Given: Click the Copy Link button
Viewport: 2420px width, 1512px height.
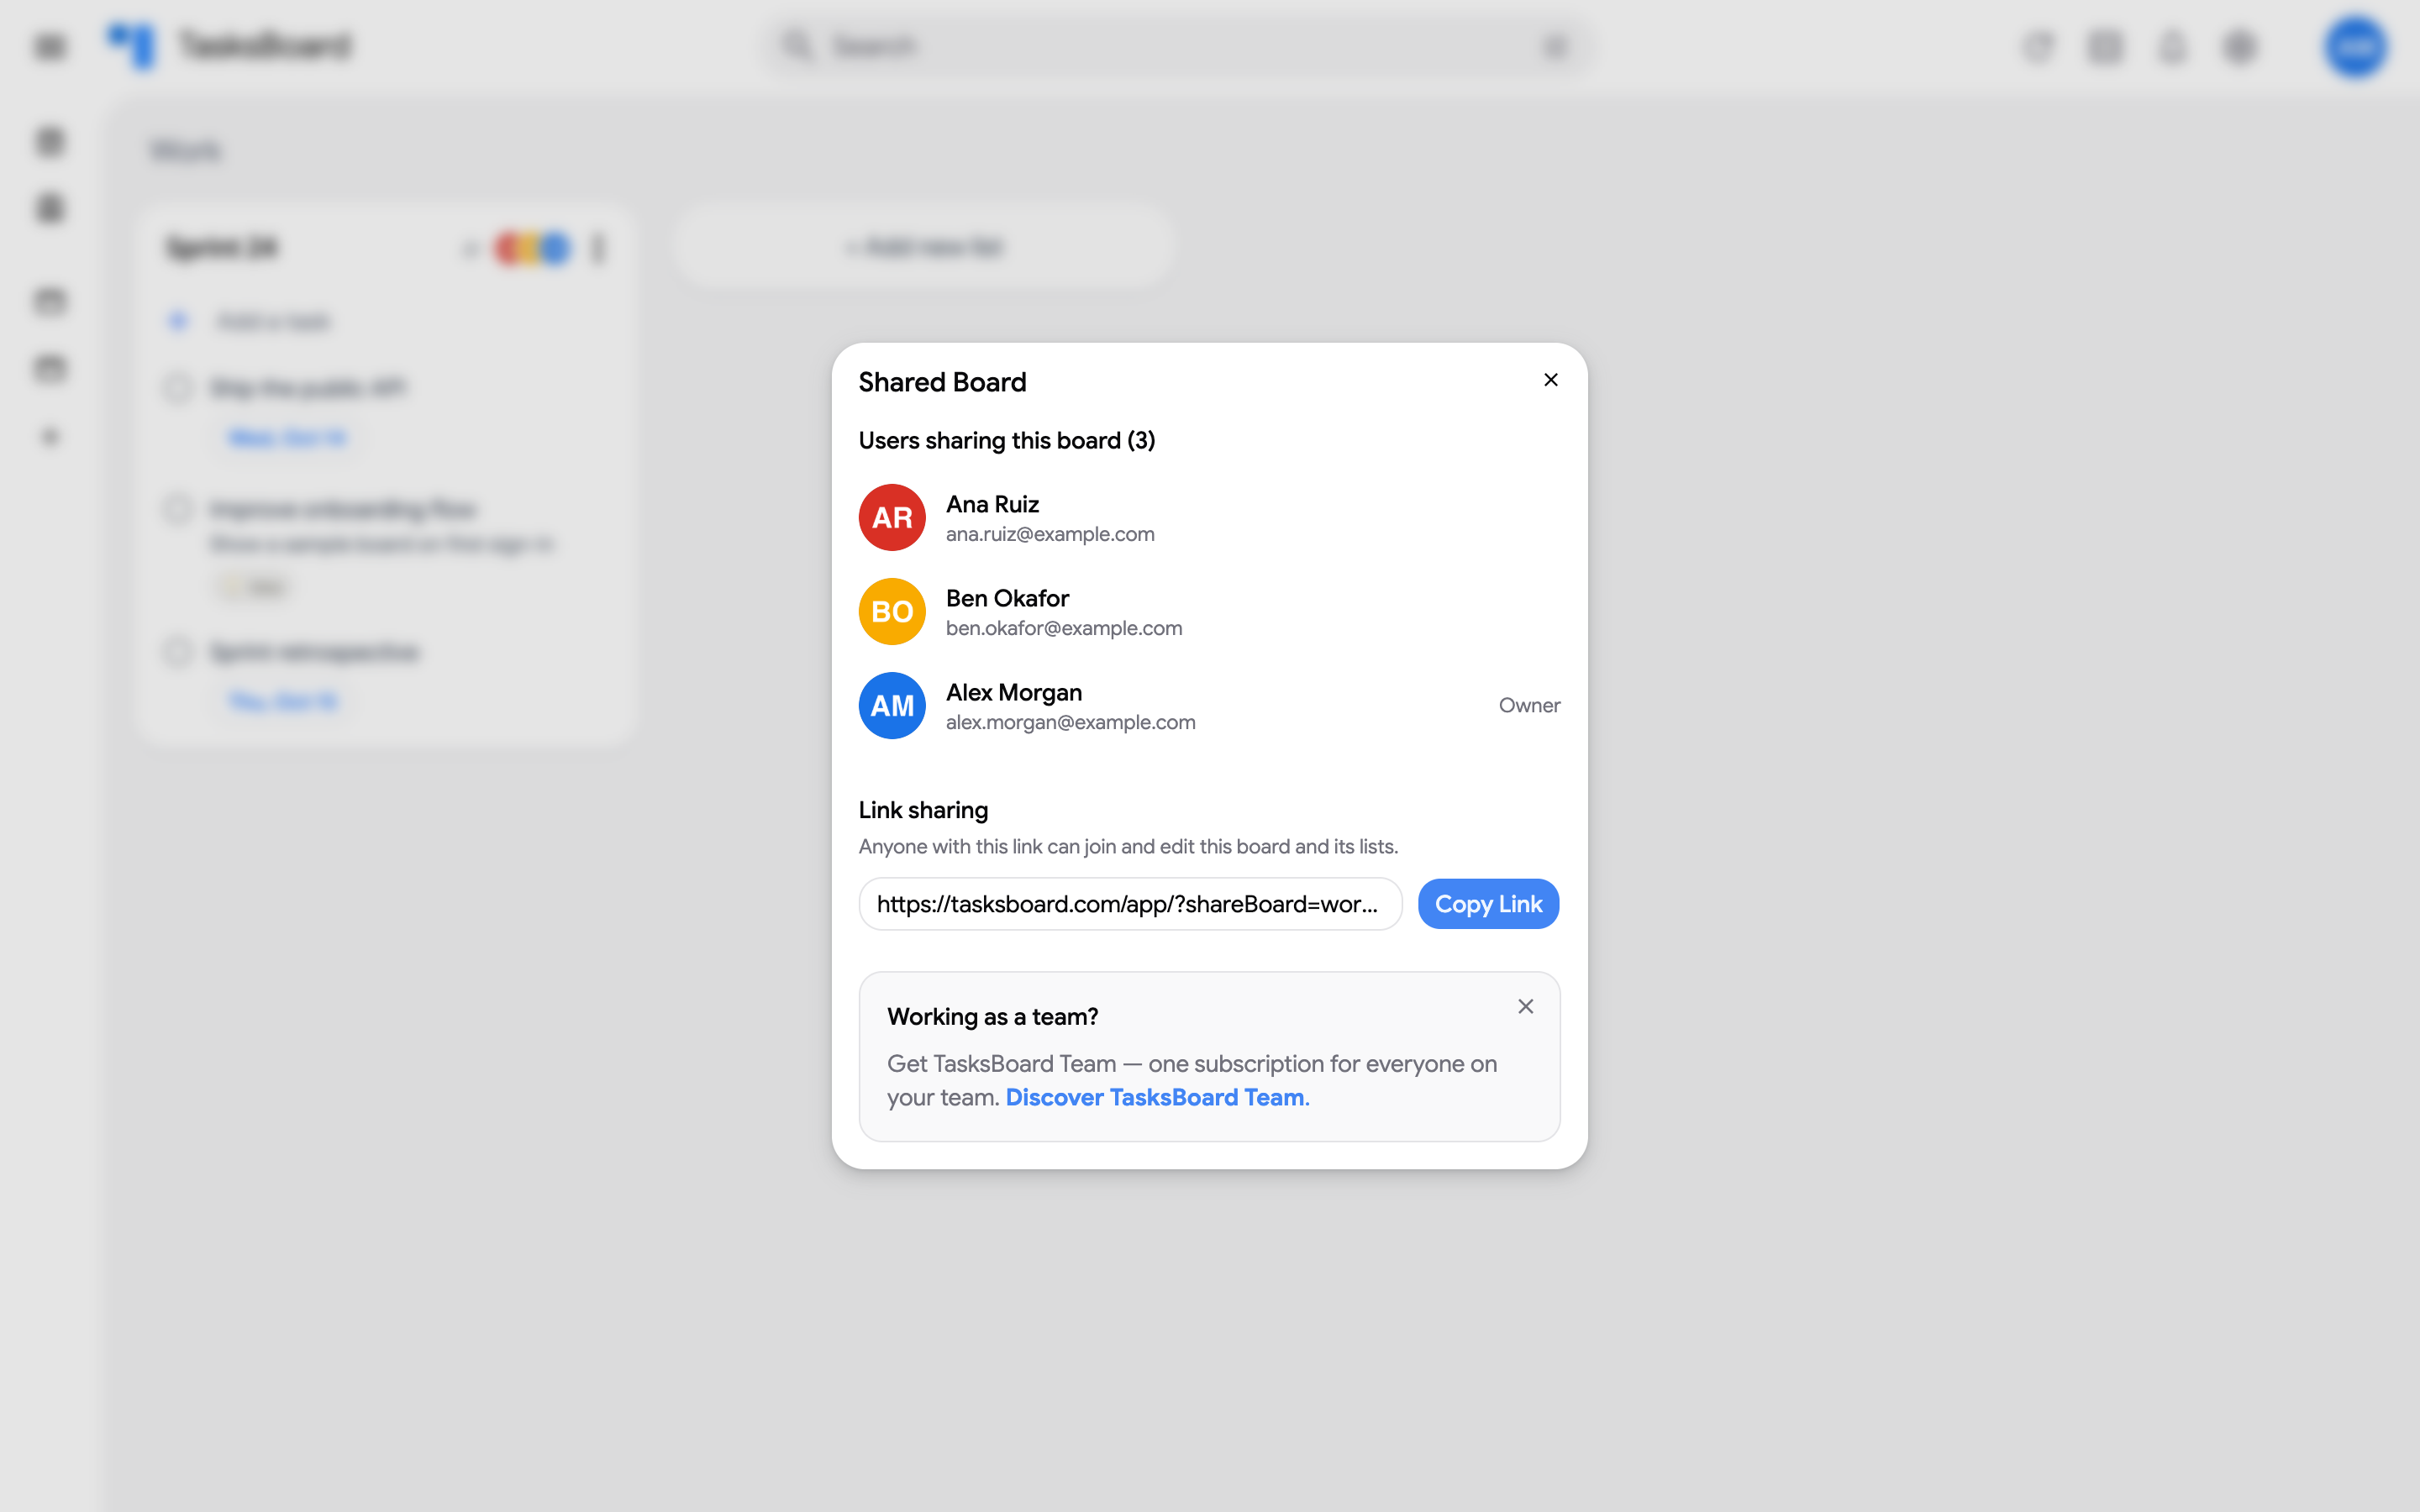Looking at the screenshot, I should 1488,904.
